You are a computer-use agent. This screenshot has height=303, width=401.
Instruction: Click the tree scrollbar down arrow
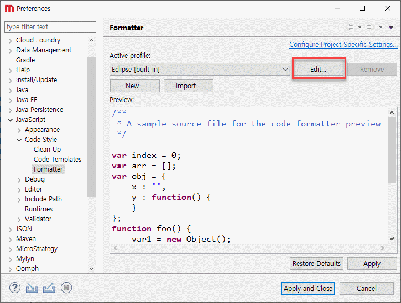(91, 269)
